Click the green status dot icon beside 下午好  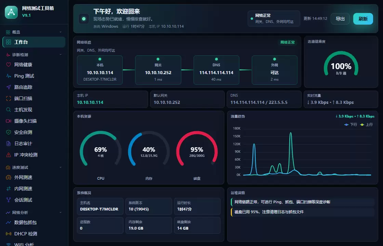click(84, 19)
